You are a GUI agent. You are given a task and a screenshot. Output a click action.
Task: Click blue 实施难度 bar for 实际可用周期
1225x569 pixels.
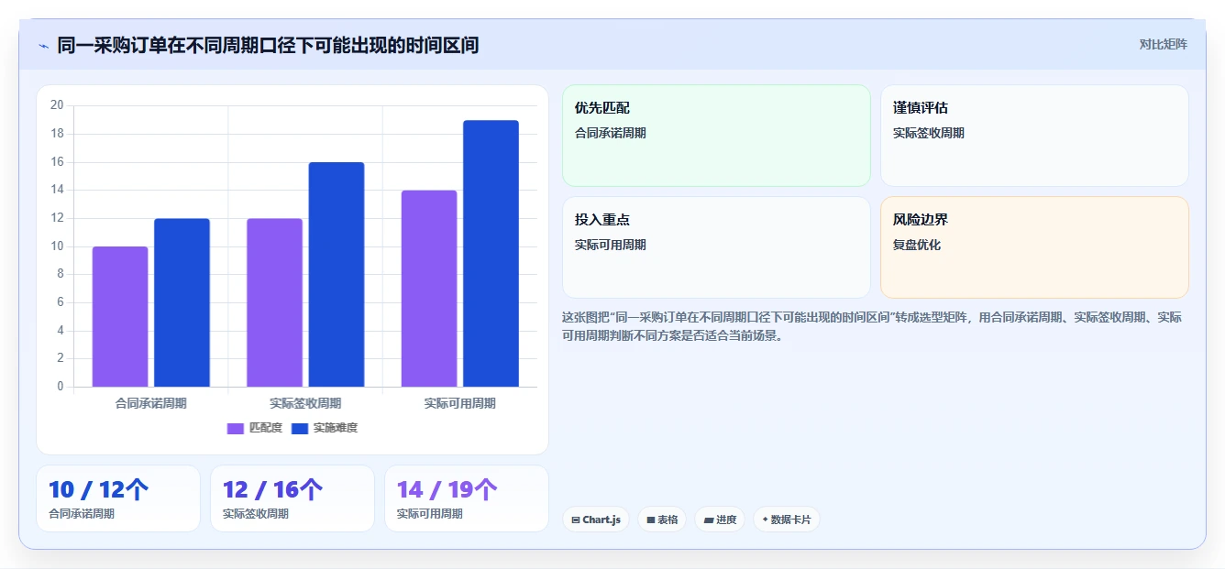[x=491, y=253]
